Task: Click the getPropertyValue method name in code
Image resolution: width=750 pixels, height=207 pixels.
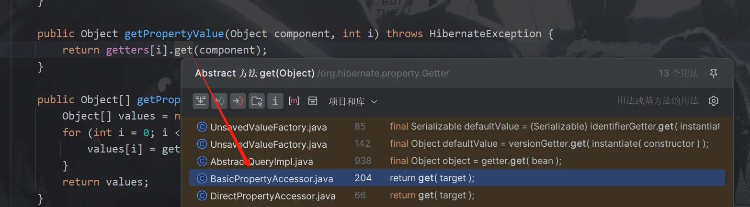Action: (x=174, y=34)
